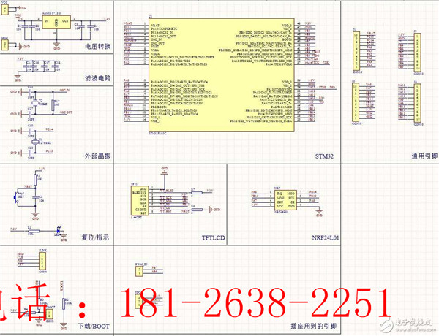Click the OSC_OUT net label in crystal section

coord(67,112)
